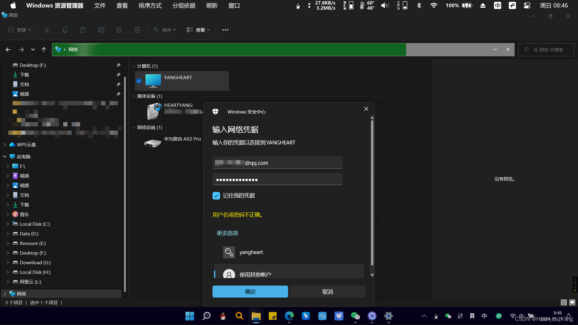Image resolution: width=578 pixels, height=325 pixels.
Task: Click the Paste clipboard toolbar icon
Action: (83, 30)
